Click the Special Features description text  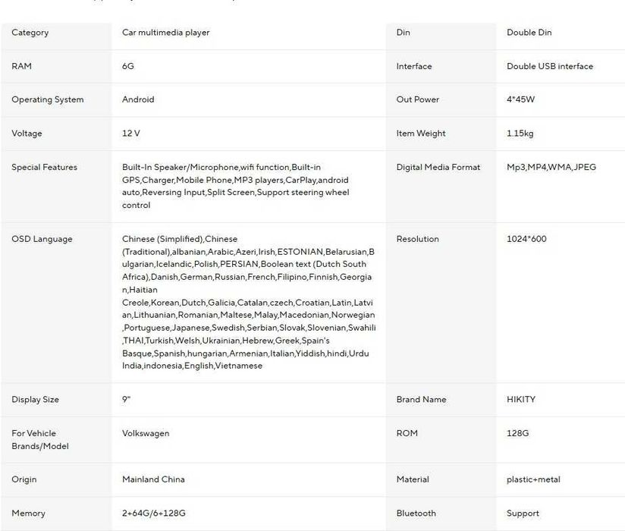click(x=235, y=186)
